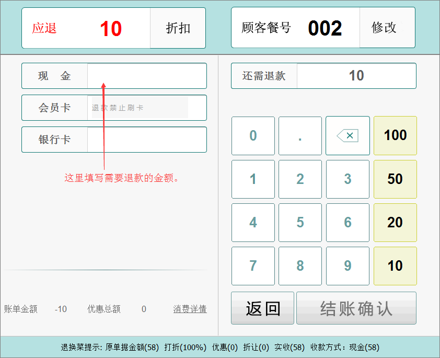
Task: Confirm checkout with 结账确认 button
Action: tap(356, 308)
